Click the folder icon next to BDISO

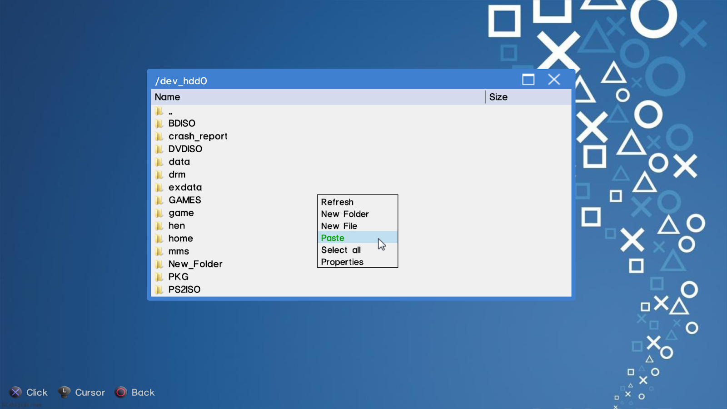(159, 123)
